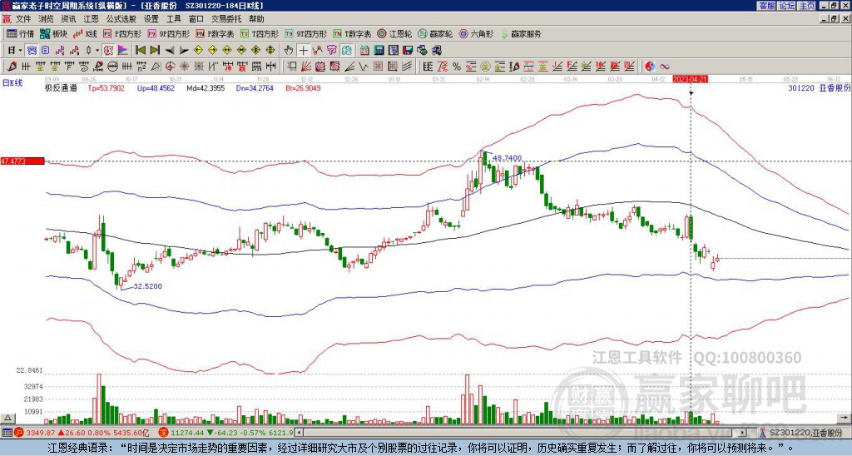Open the calculator icon
The image size is (852, 456).
click(379, 50)
